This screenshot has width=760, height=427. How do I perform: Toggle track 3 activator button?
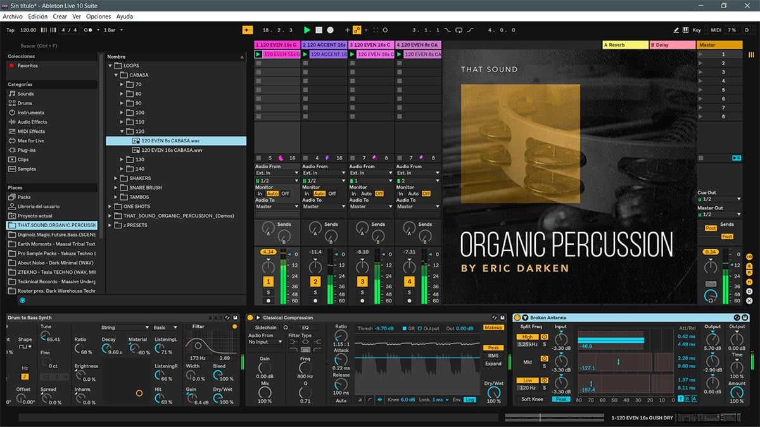point(362,282)
